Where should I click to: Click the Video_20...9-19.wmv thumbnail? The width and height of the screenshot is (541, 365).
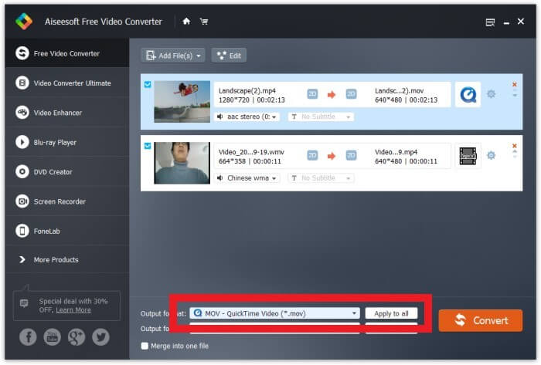point(182,163)
